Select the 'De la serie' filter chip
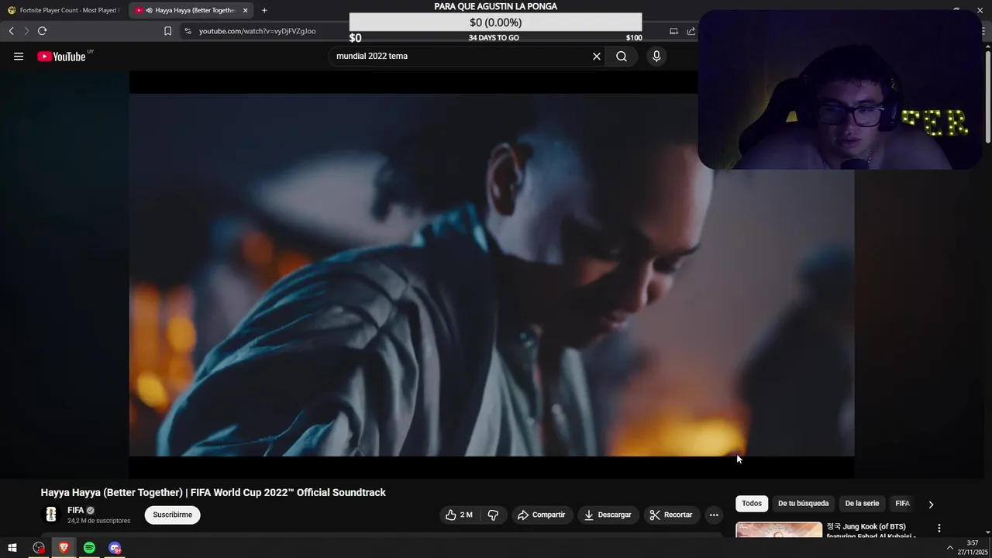The height and width of the screenshot is (558, 992). (x=862, y=504)
